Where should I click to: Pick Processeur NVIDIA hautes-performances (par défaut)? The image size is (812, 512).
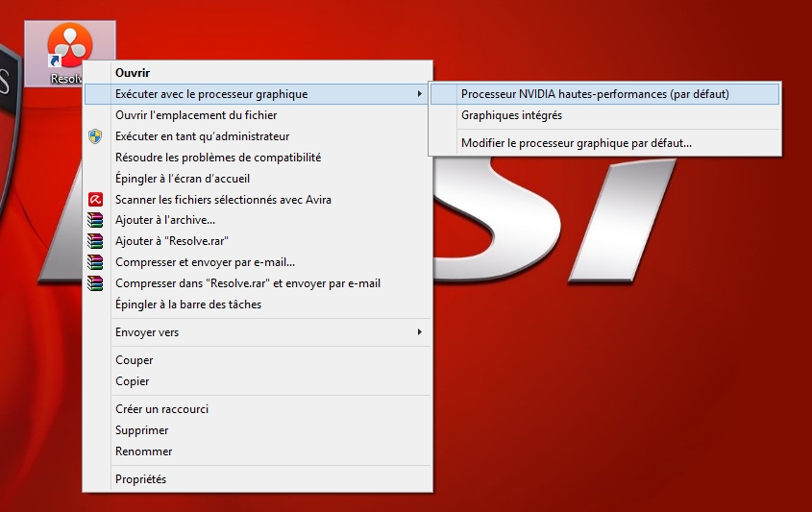click(604, 94)
